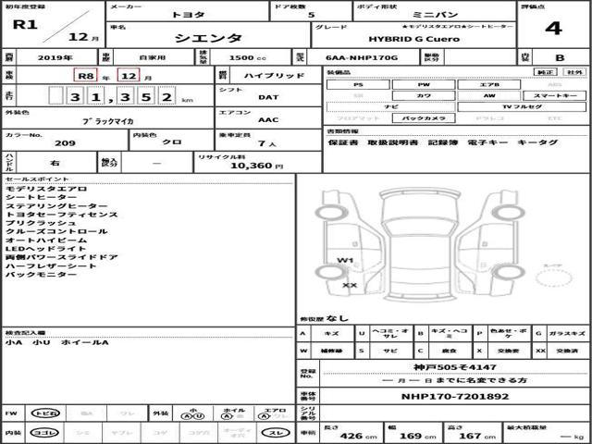Click the legend entry "ガラスキズ"

[x=567, y=333]
